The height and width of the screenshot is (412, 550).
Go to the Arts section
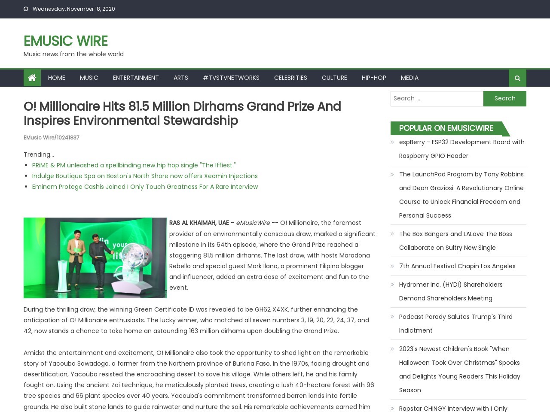[180, 78]
